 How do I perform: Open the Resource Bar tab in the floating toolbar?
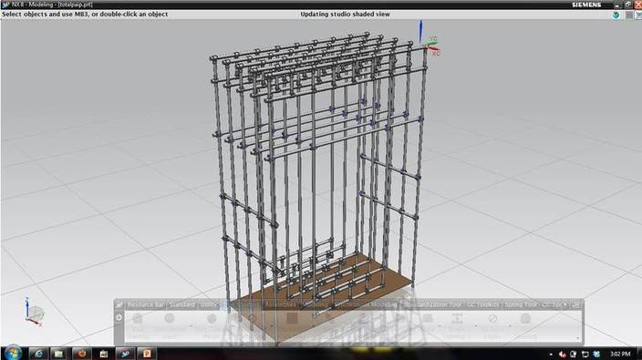[145, 304]
